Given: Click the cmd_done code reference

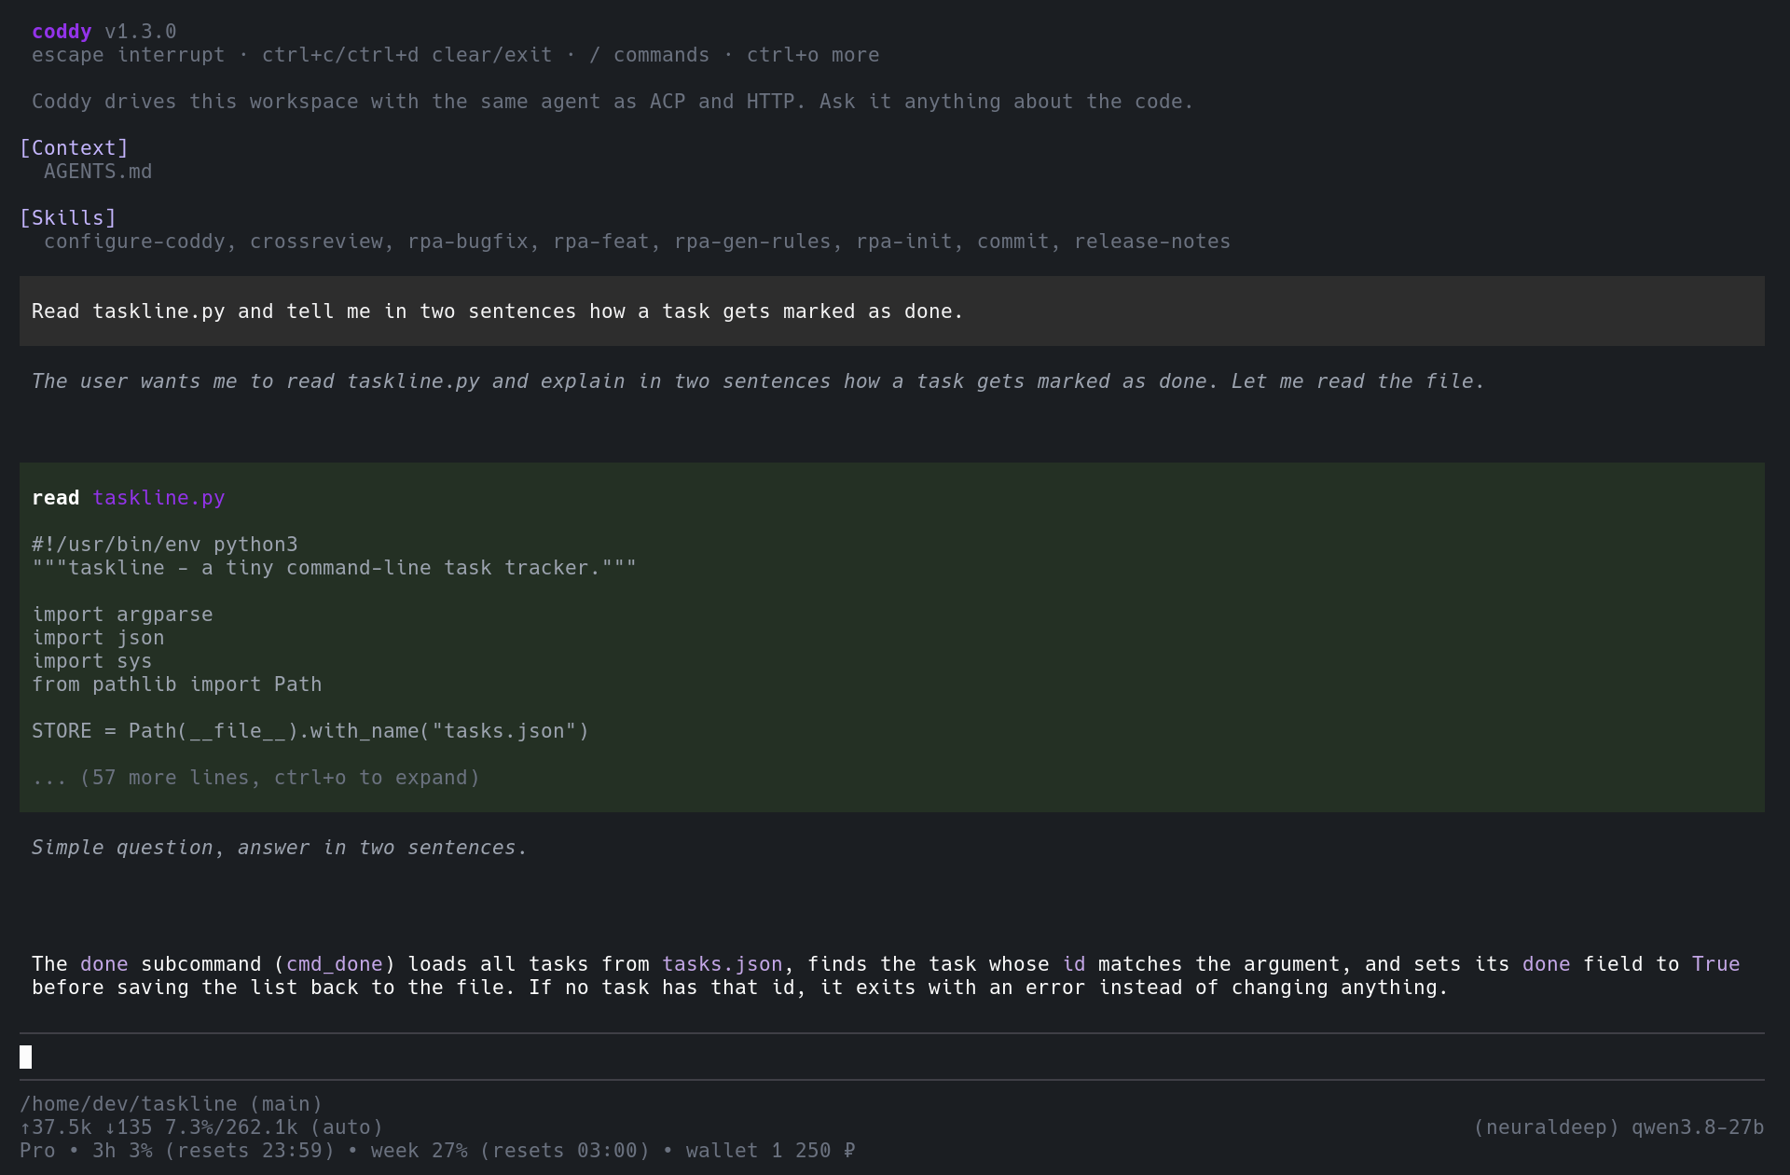Looking at the screenshot, I should (335, 964).
